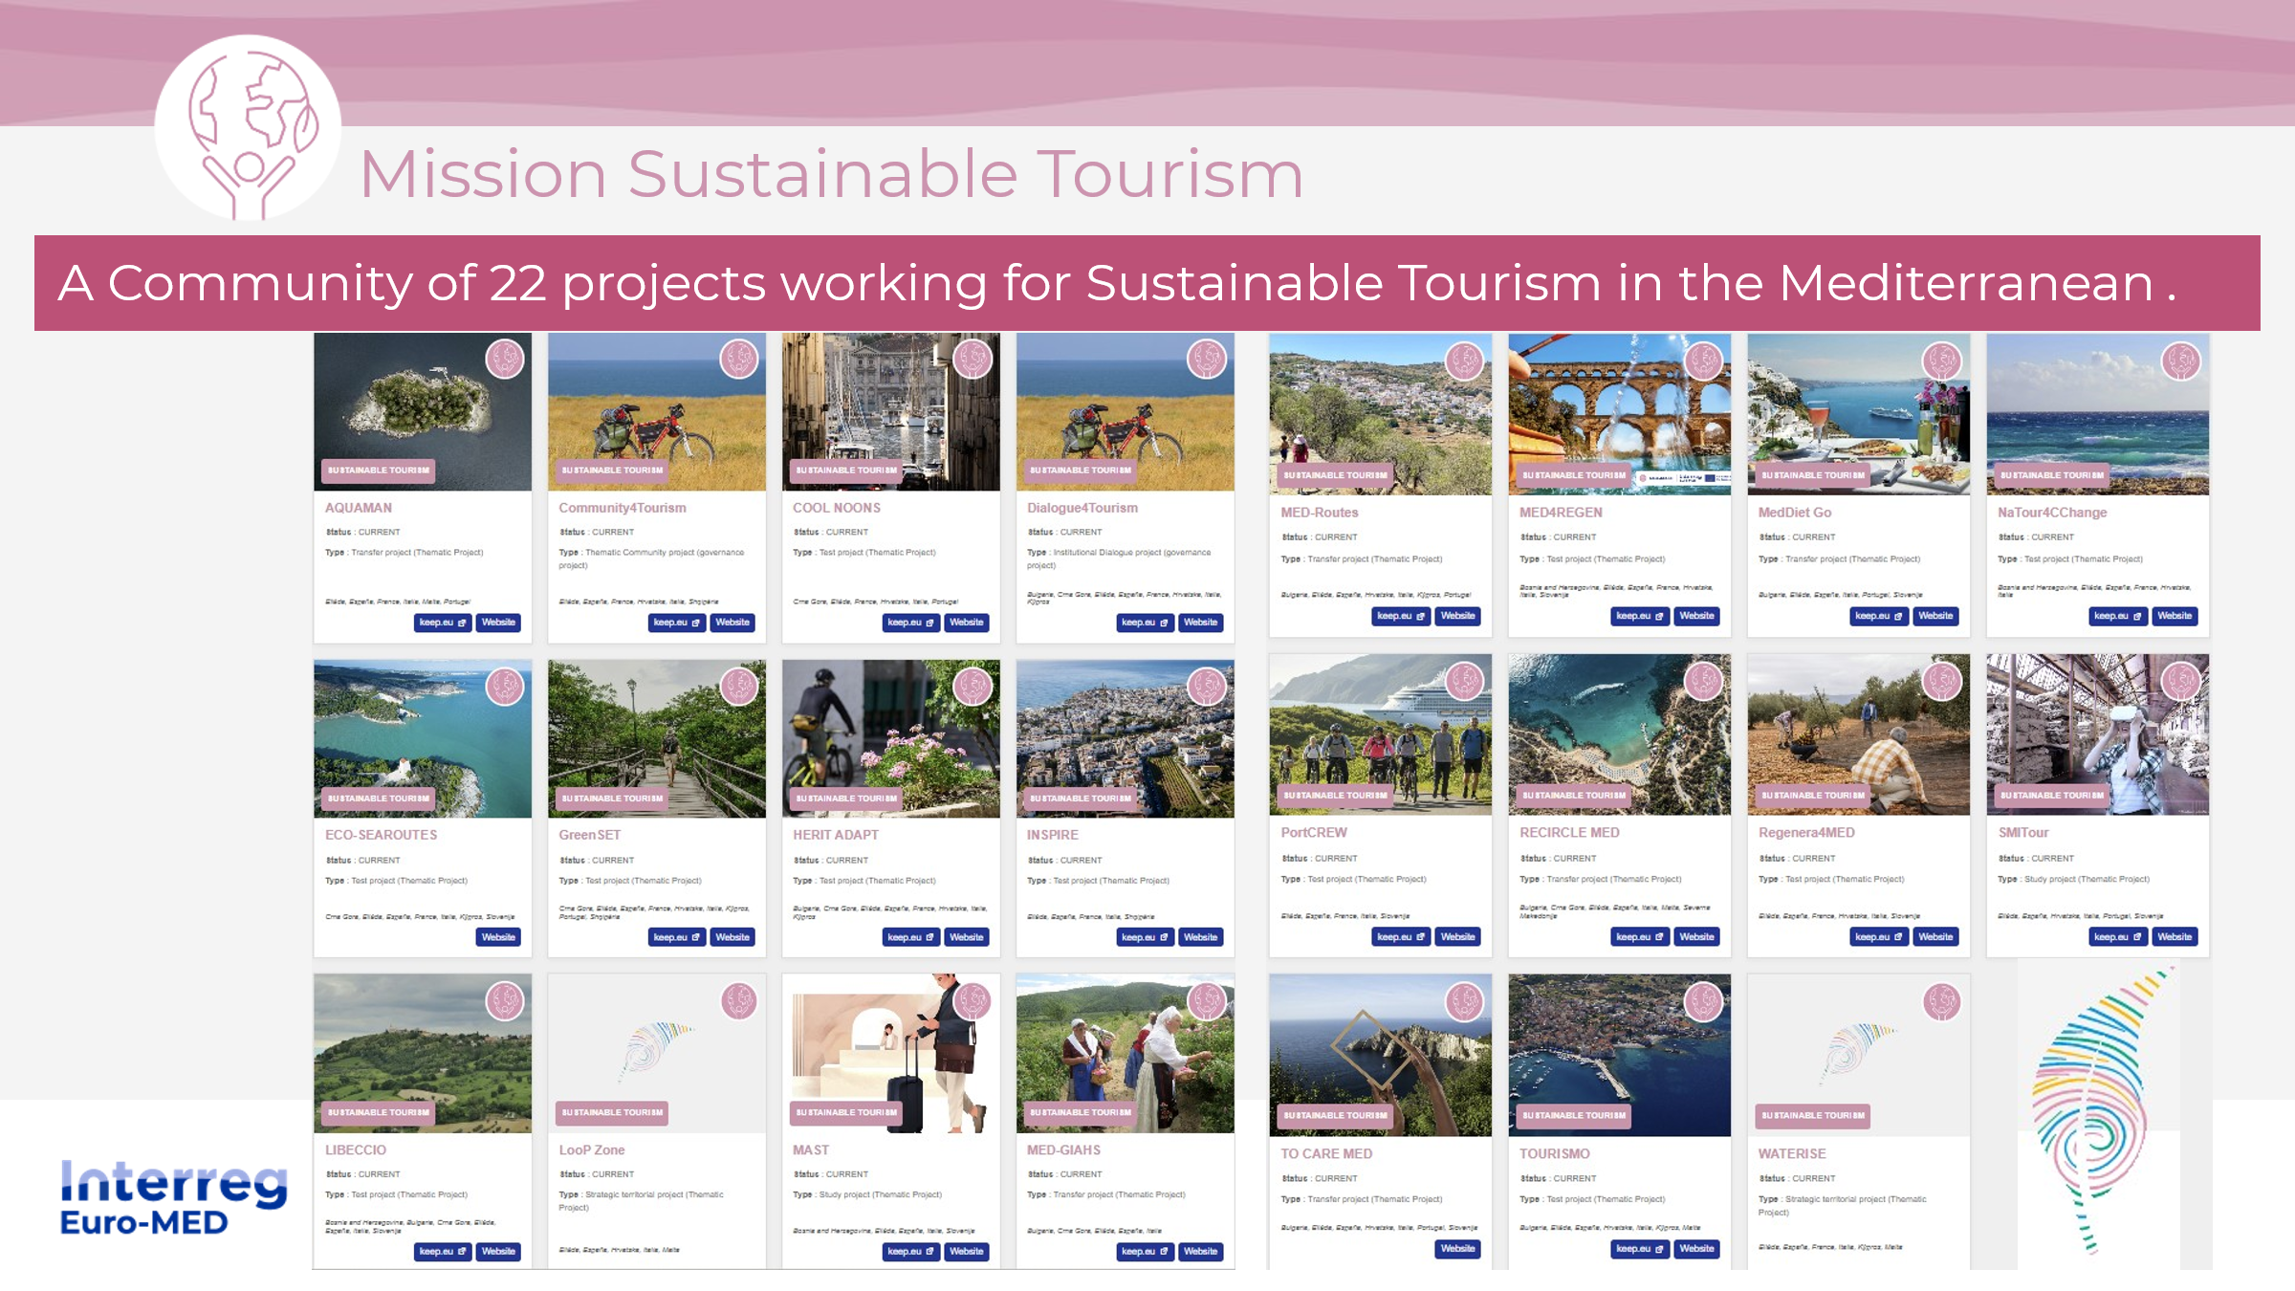Image resolution: width=2295 pixels, height=1291 pixels.
Task: Click the Interreg Euro-MED logo
Action: [173, 1197]
